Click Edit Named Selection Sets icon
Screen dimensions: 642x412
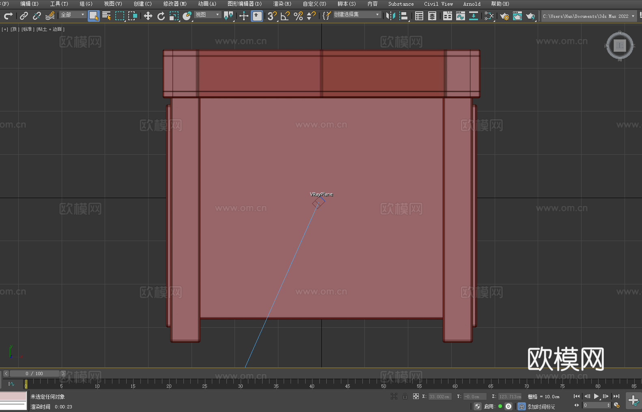pos(327,16)
